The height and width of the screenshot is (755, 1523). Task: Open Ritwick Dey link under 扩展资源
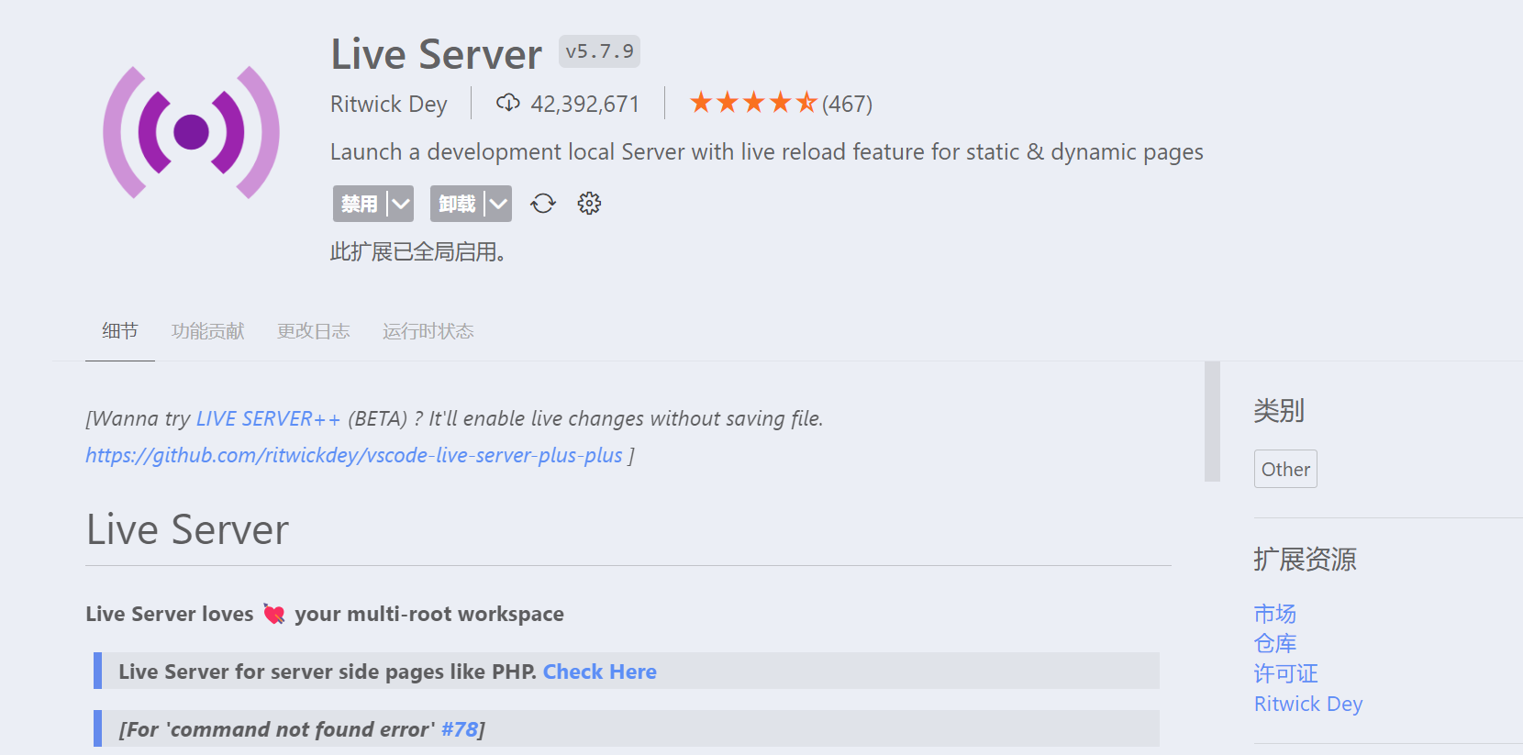click(1308, 704)
